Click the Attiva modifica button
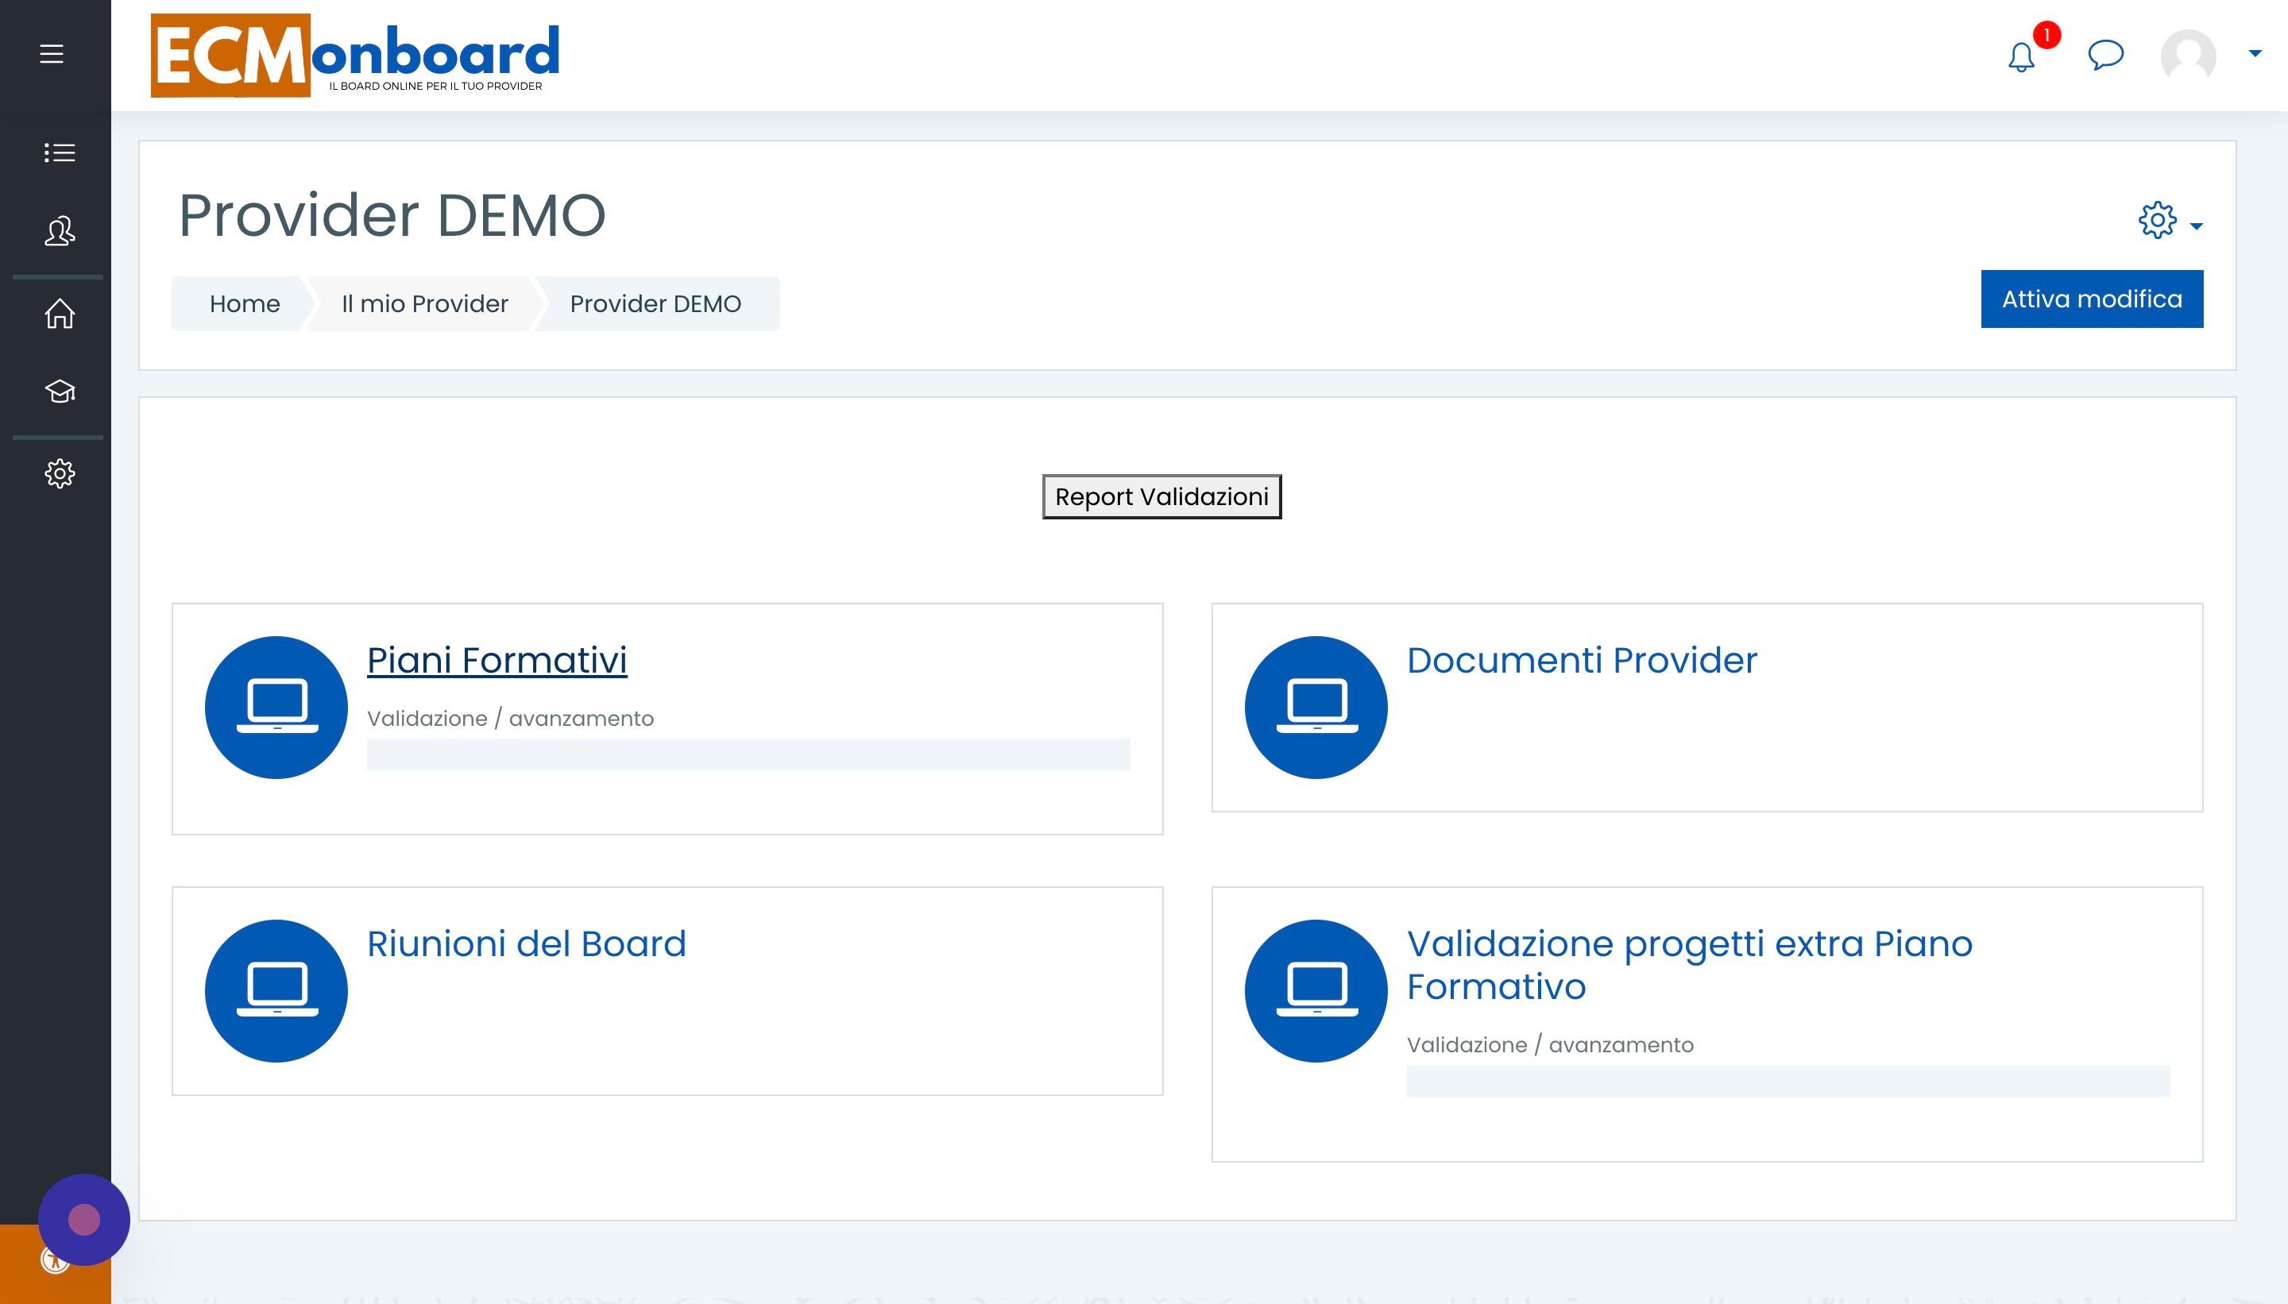Screen dimensions: 2288x1304 (2092, 299)
